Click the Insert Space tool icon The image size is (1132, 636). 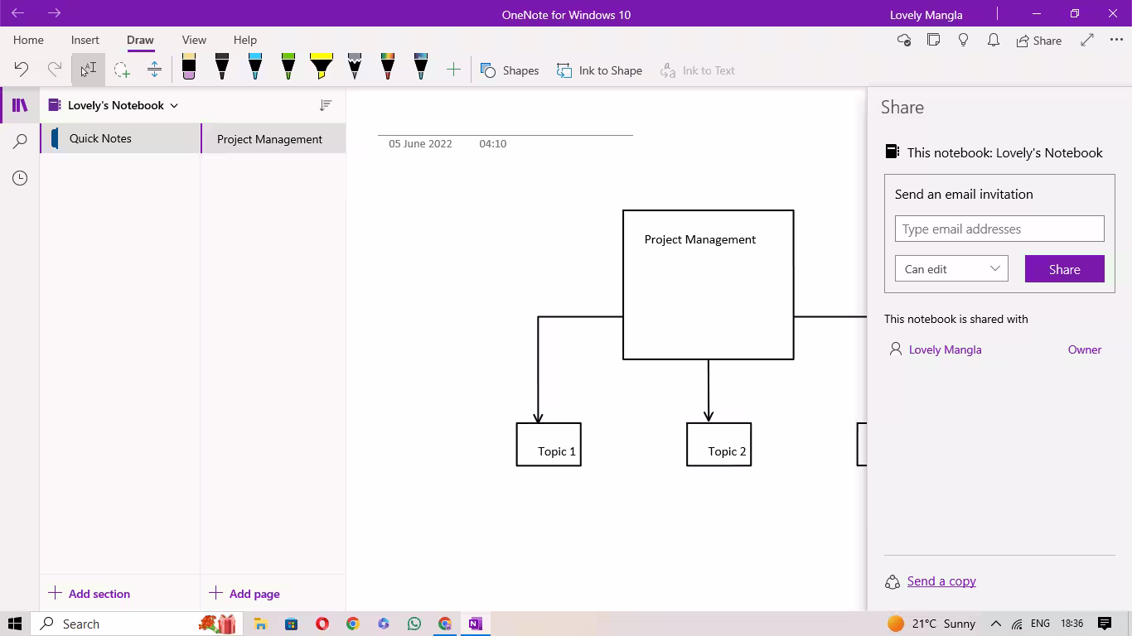point(154,70)
